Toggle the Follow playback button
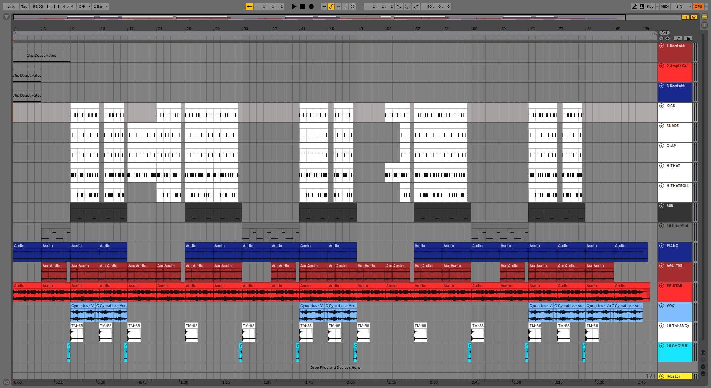Viewport: 711px width, 388px height. coord(249,6)
